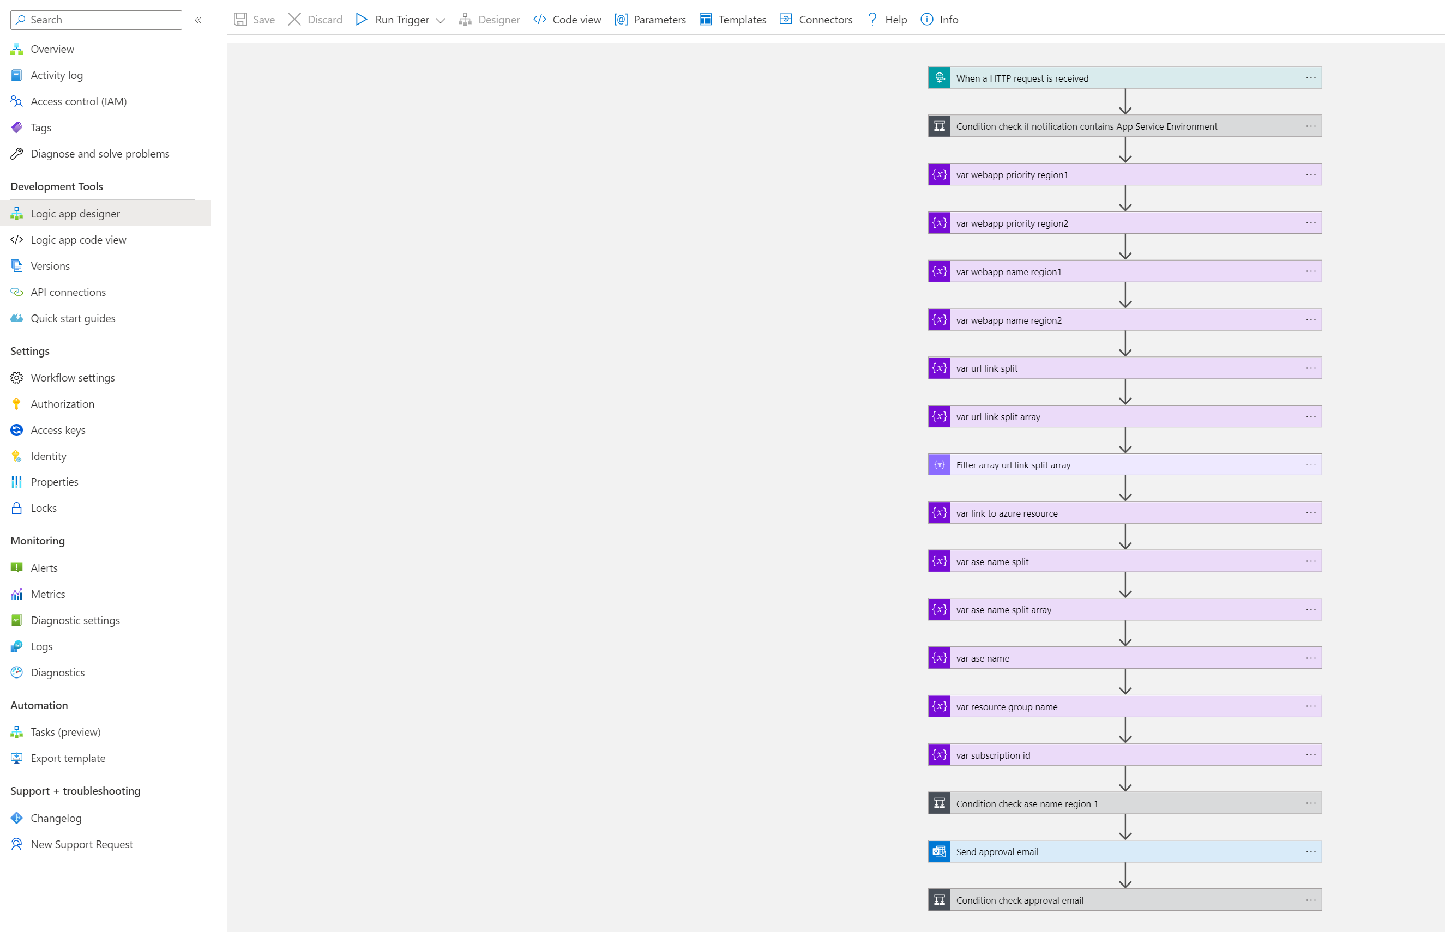The height and width of the screenshot is (932, 1445).
Task: View available Connectors
Action: pyautogui.click(x=815, y=20)
